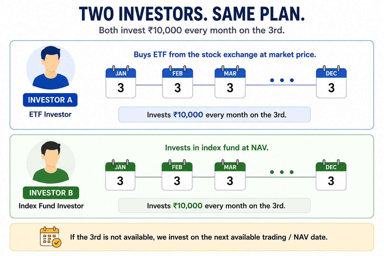Select the blue MAR 3 calendar icon
384x256 pixels.
point(230,82)
